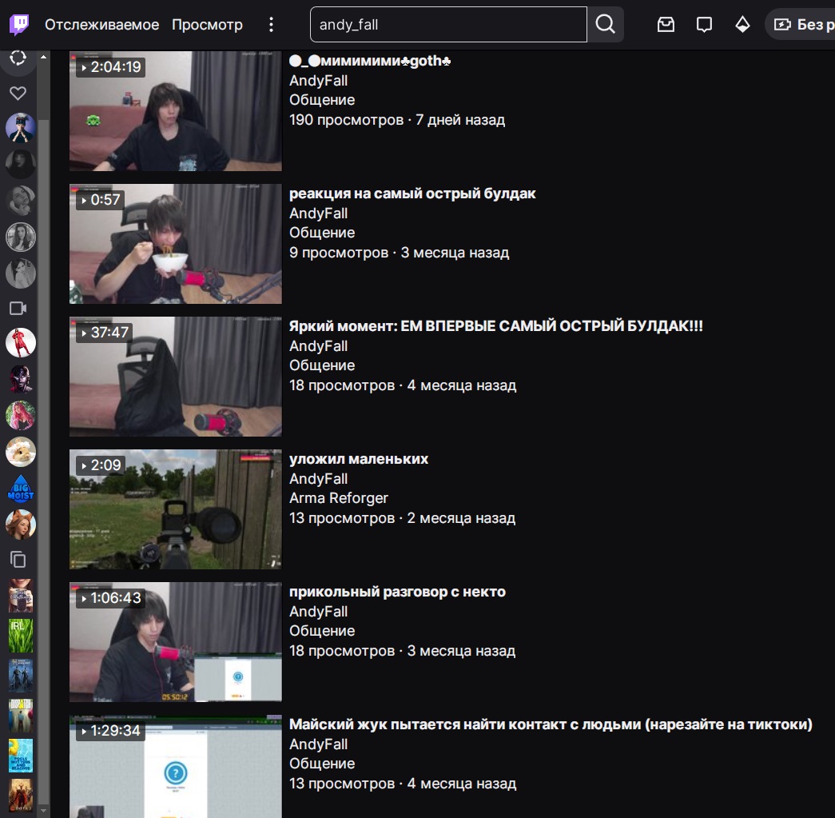
Task: Open the Twitch home logo
Action: (19, 25)
